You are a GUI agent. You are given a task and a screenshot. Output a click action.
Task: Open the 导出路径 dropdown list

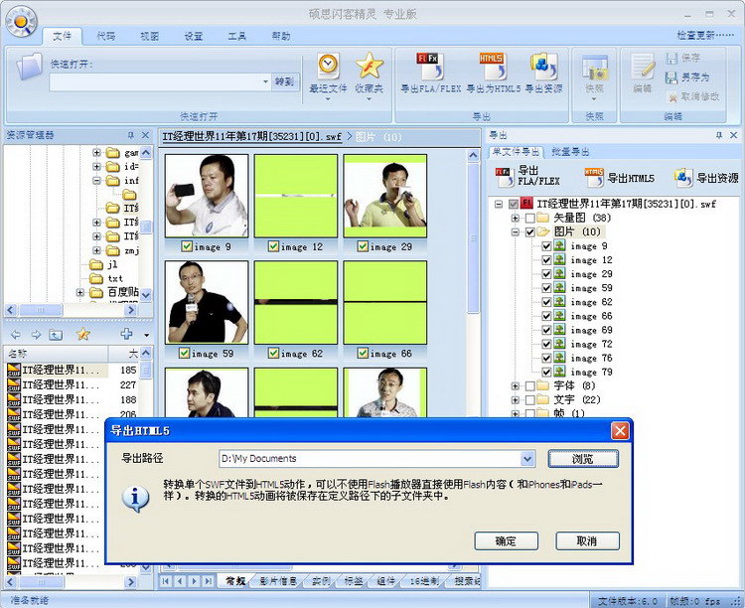[527, 459]
